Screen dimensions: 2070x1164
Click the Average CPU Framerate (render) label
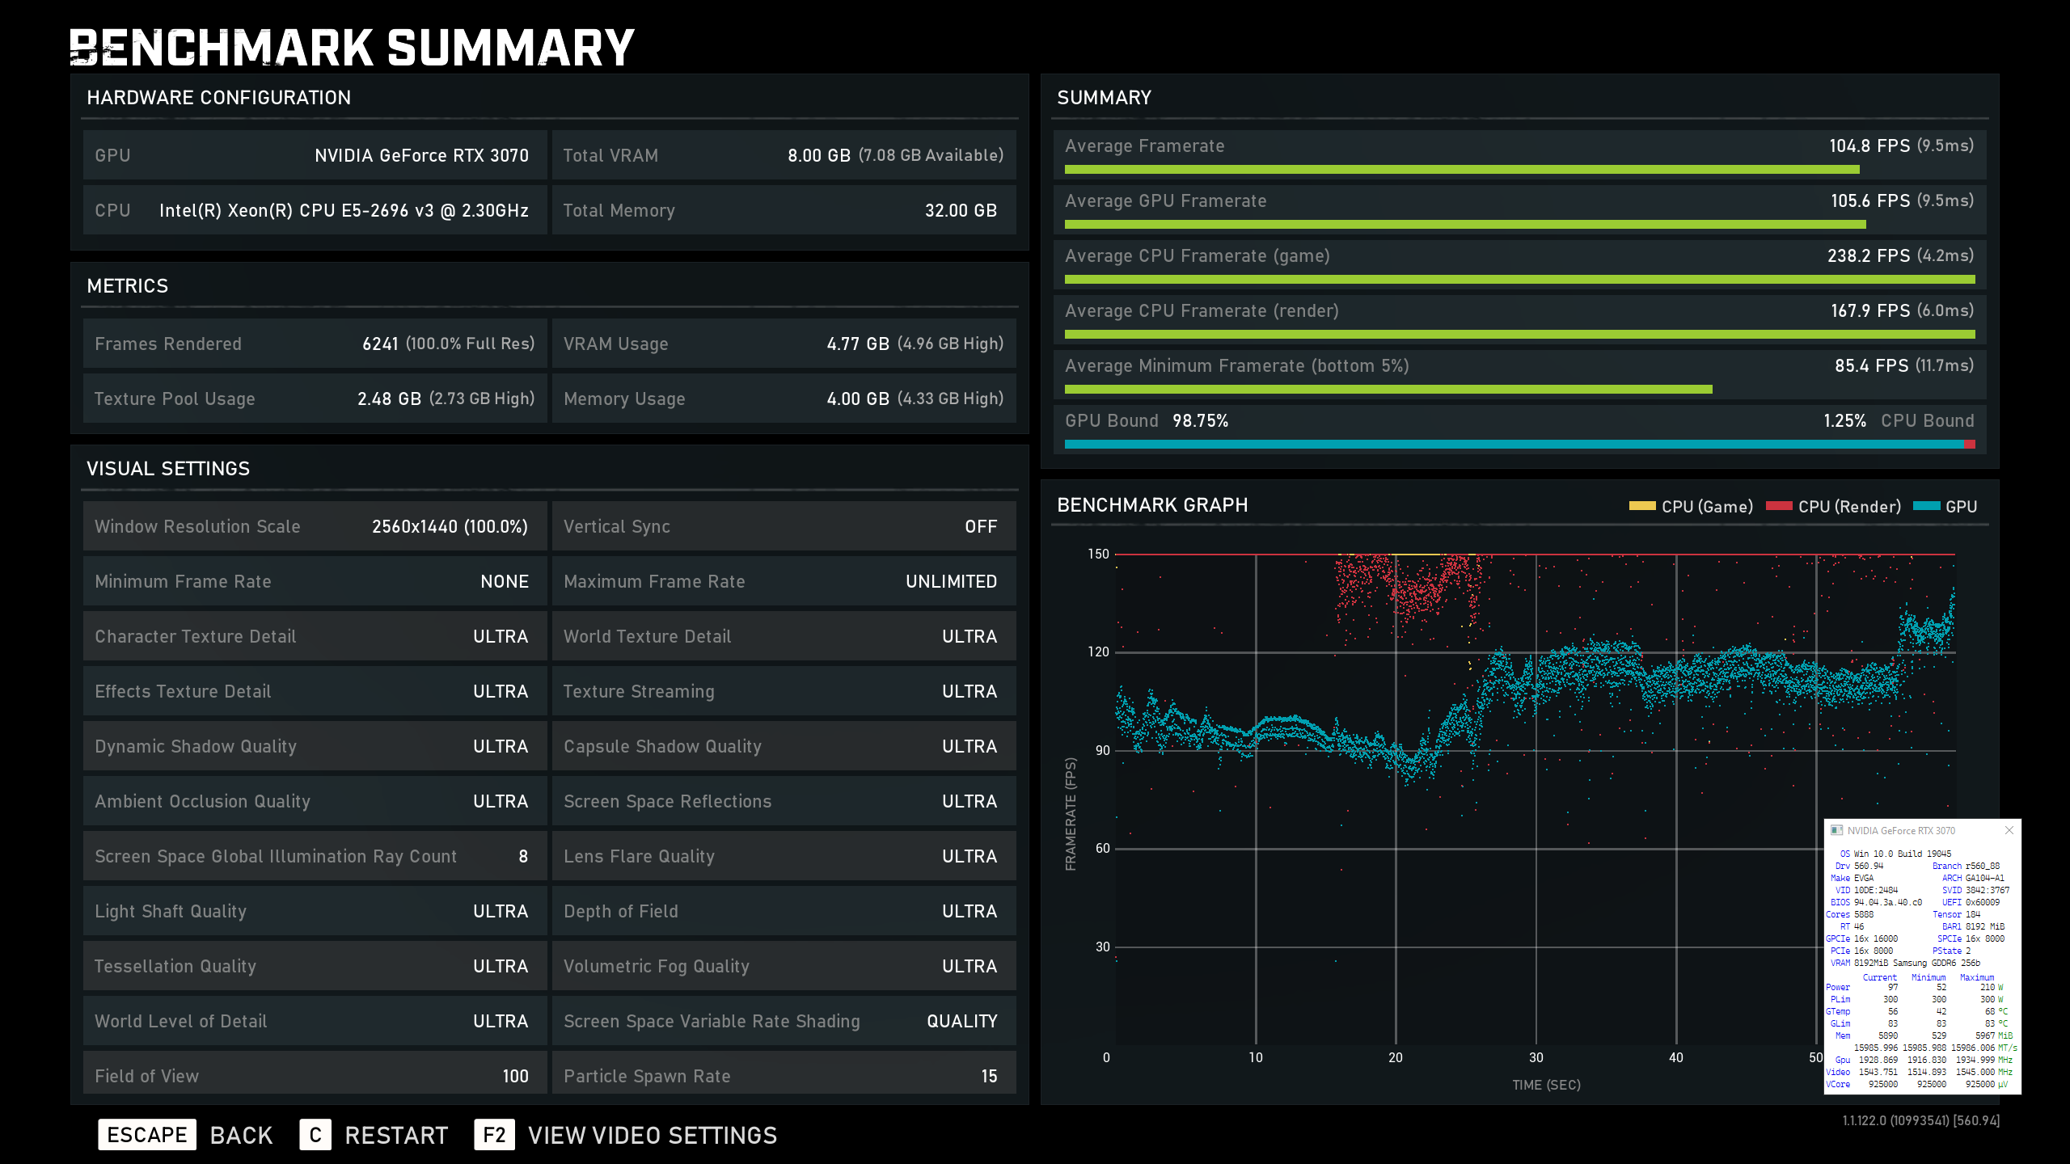pos(1202,310)
